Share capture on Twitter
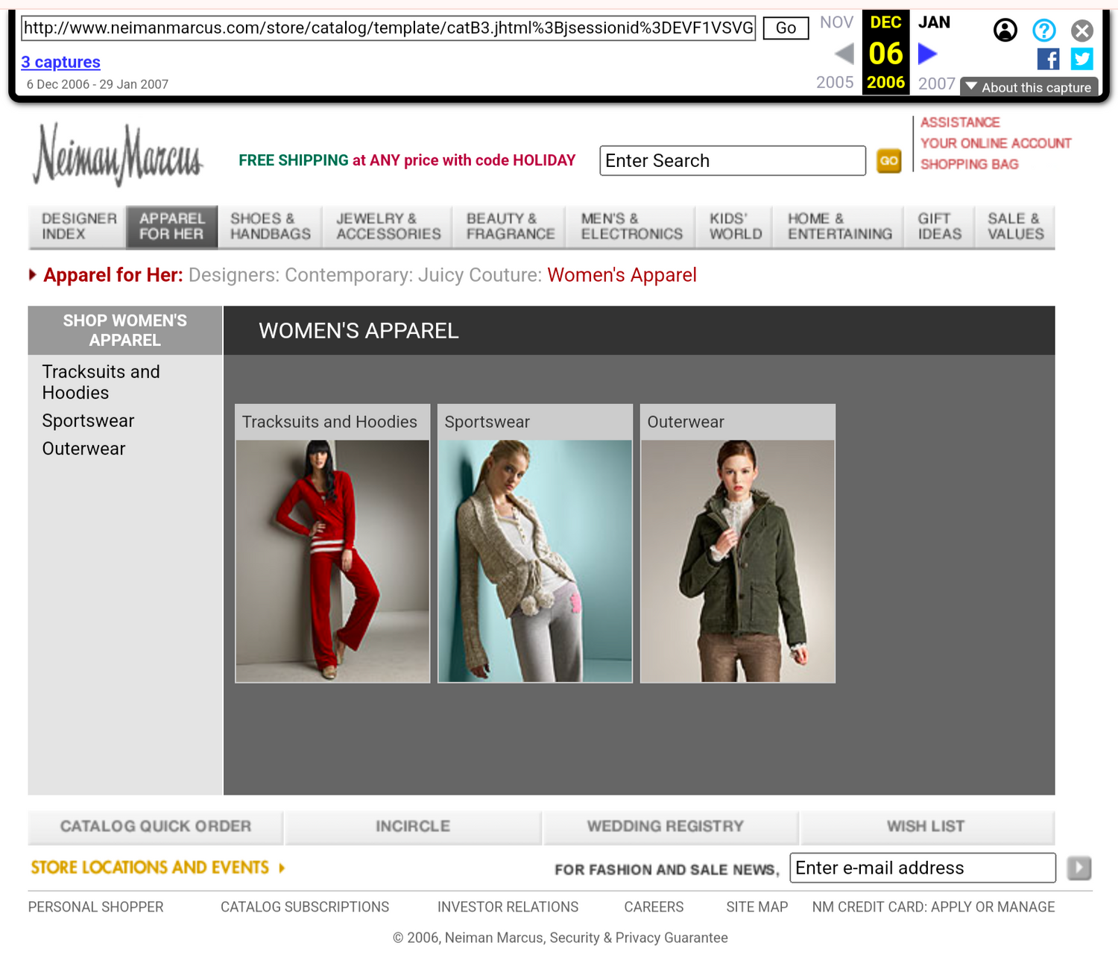Image resolution: width=1118 pixels, height=972 pixels. 1082,59
